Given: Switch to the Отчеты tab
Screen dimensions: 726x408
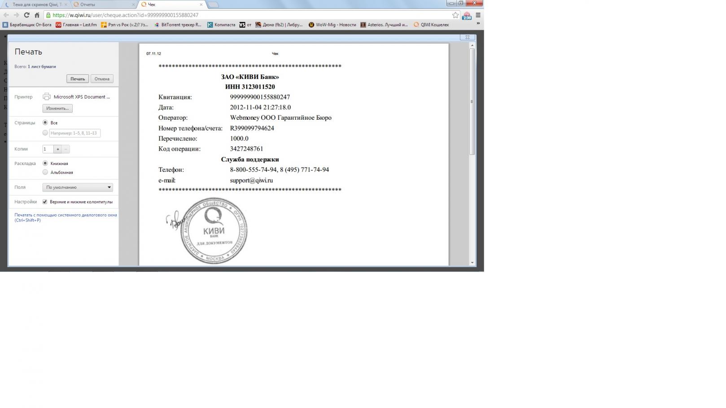Looking at the screenshot, I should point(103,4).
